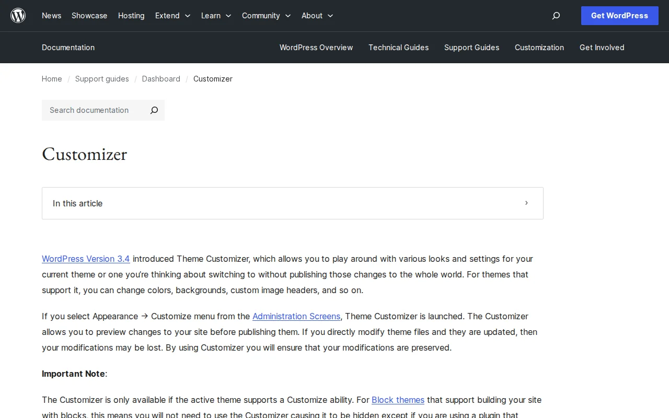Screen dimensions: 669x418
Task: Open the About dropdown chevron
Action: (x=330, y=16)
